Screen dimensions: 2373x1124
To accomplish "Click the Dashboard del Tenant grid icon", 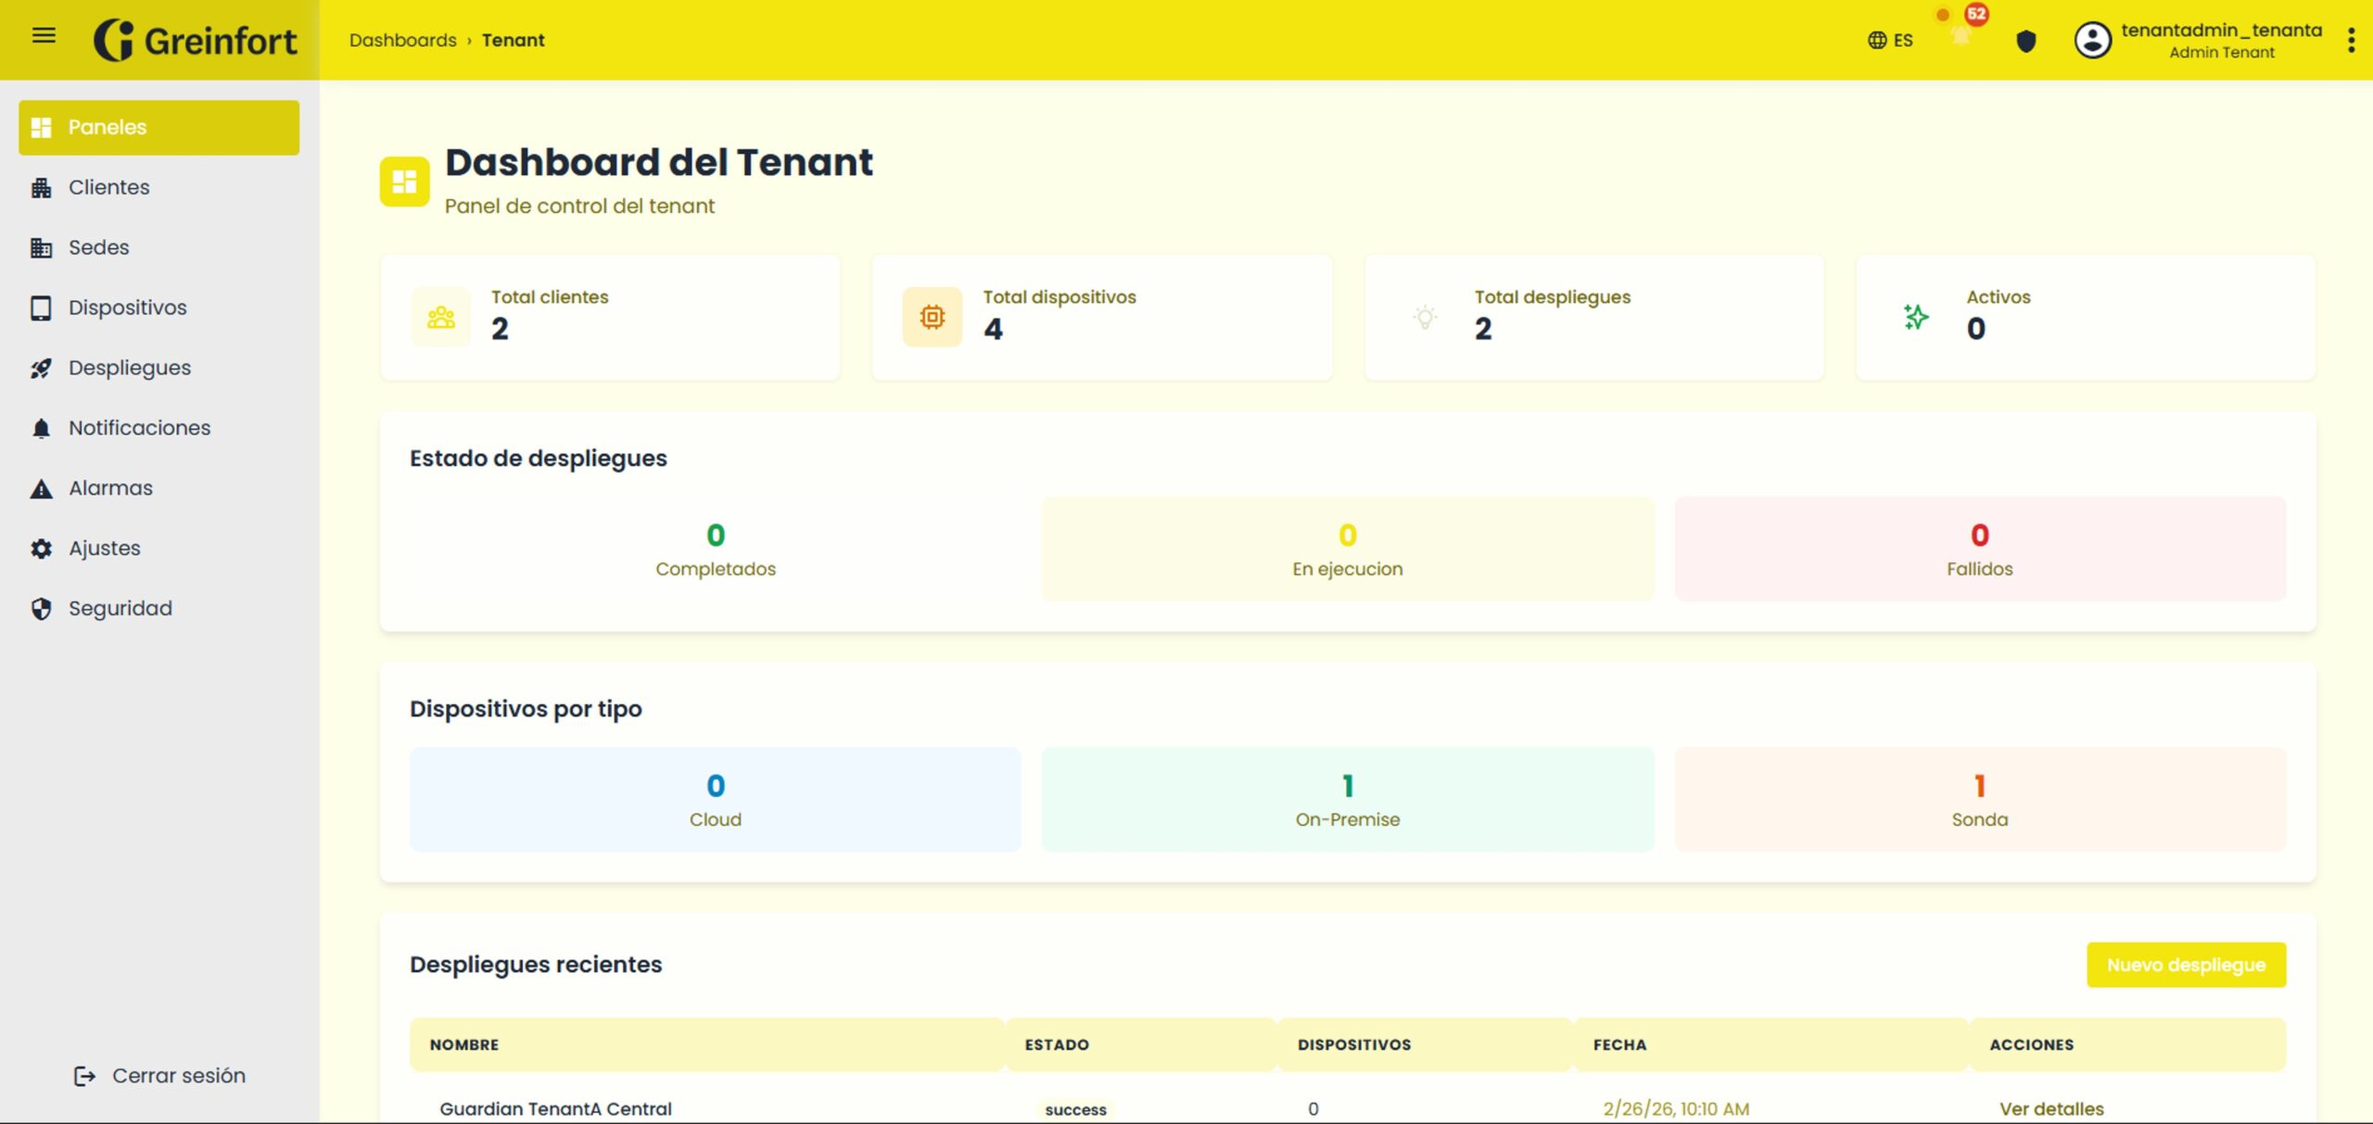I will pyautogui.click(x=405, y=182).
